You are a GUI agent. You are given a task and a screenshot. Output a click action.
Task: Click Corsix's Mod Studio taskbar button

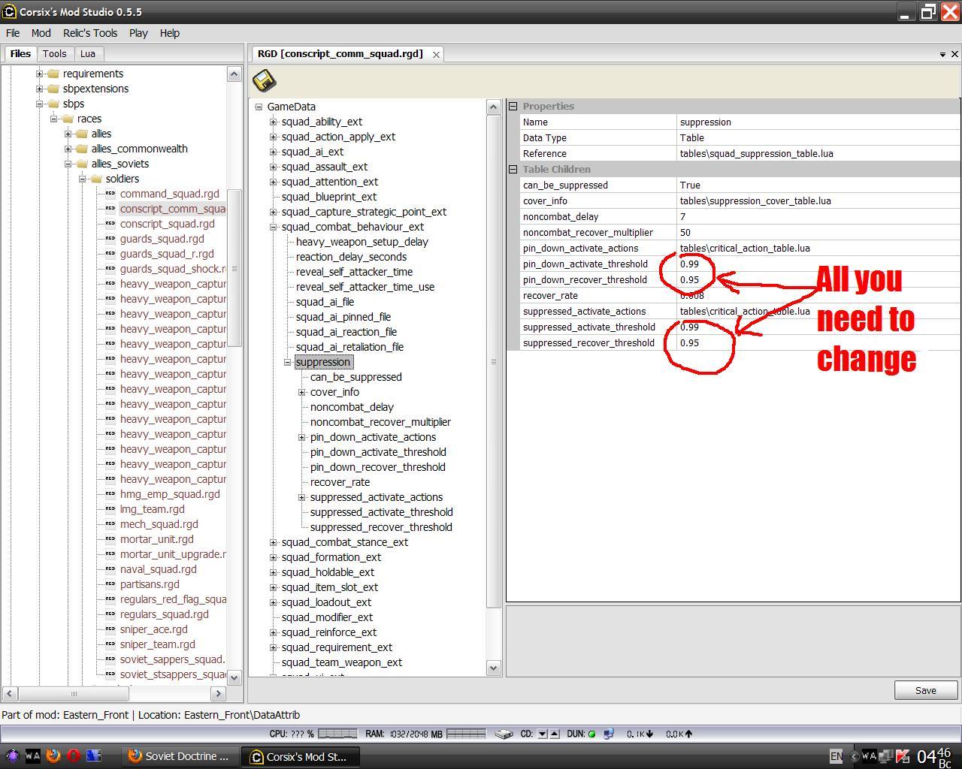point(300,756)
